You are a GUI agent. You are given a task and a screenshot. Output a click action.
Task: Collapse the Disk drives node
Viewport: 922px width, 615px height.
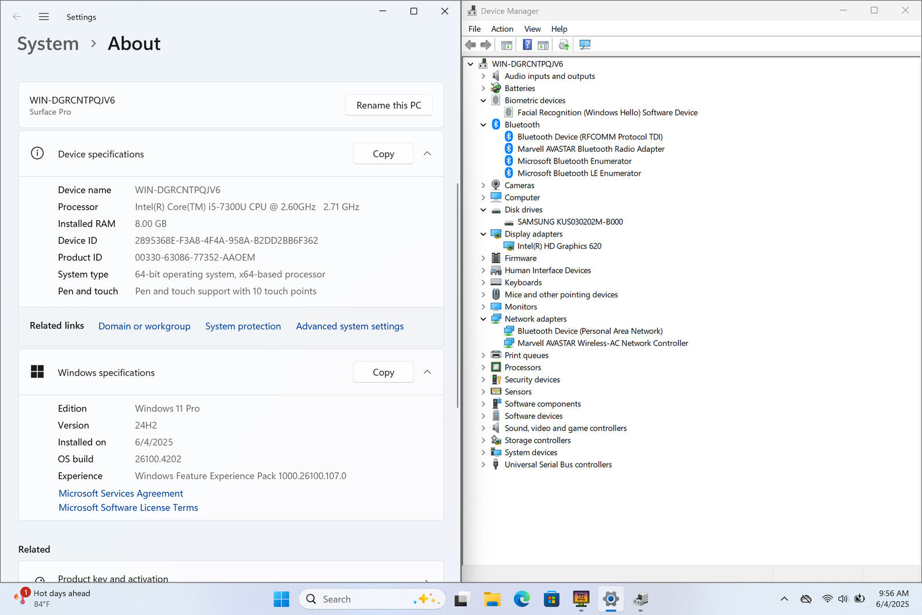click(x=483, y=210)
